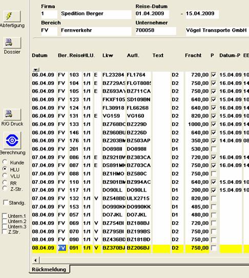249x278 pixels.
Task: Select Lkw cell BZ921BV
Action: 114,158
